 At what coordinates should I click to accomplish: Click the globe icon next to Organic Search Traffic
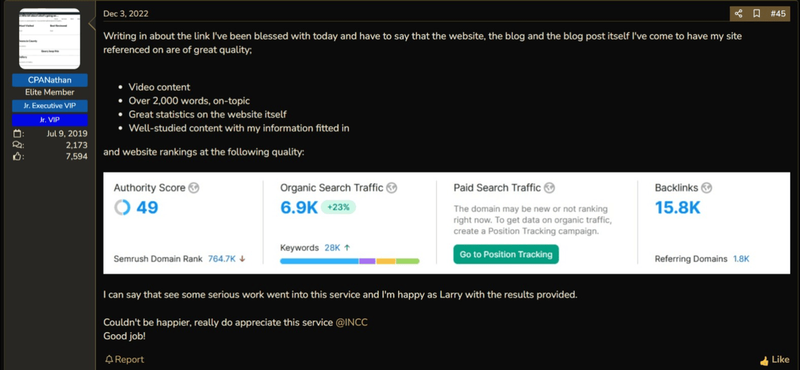pos(391,188)
